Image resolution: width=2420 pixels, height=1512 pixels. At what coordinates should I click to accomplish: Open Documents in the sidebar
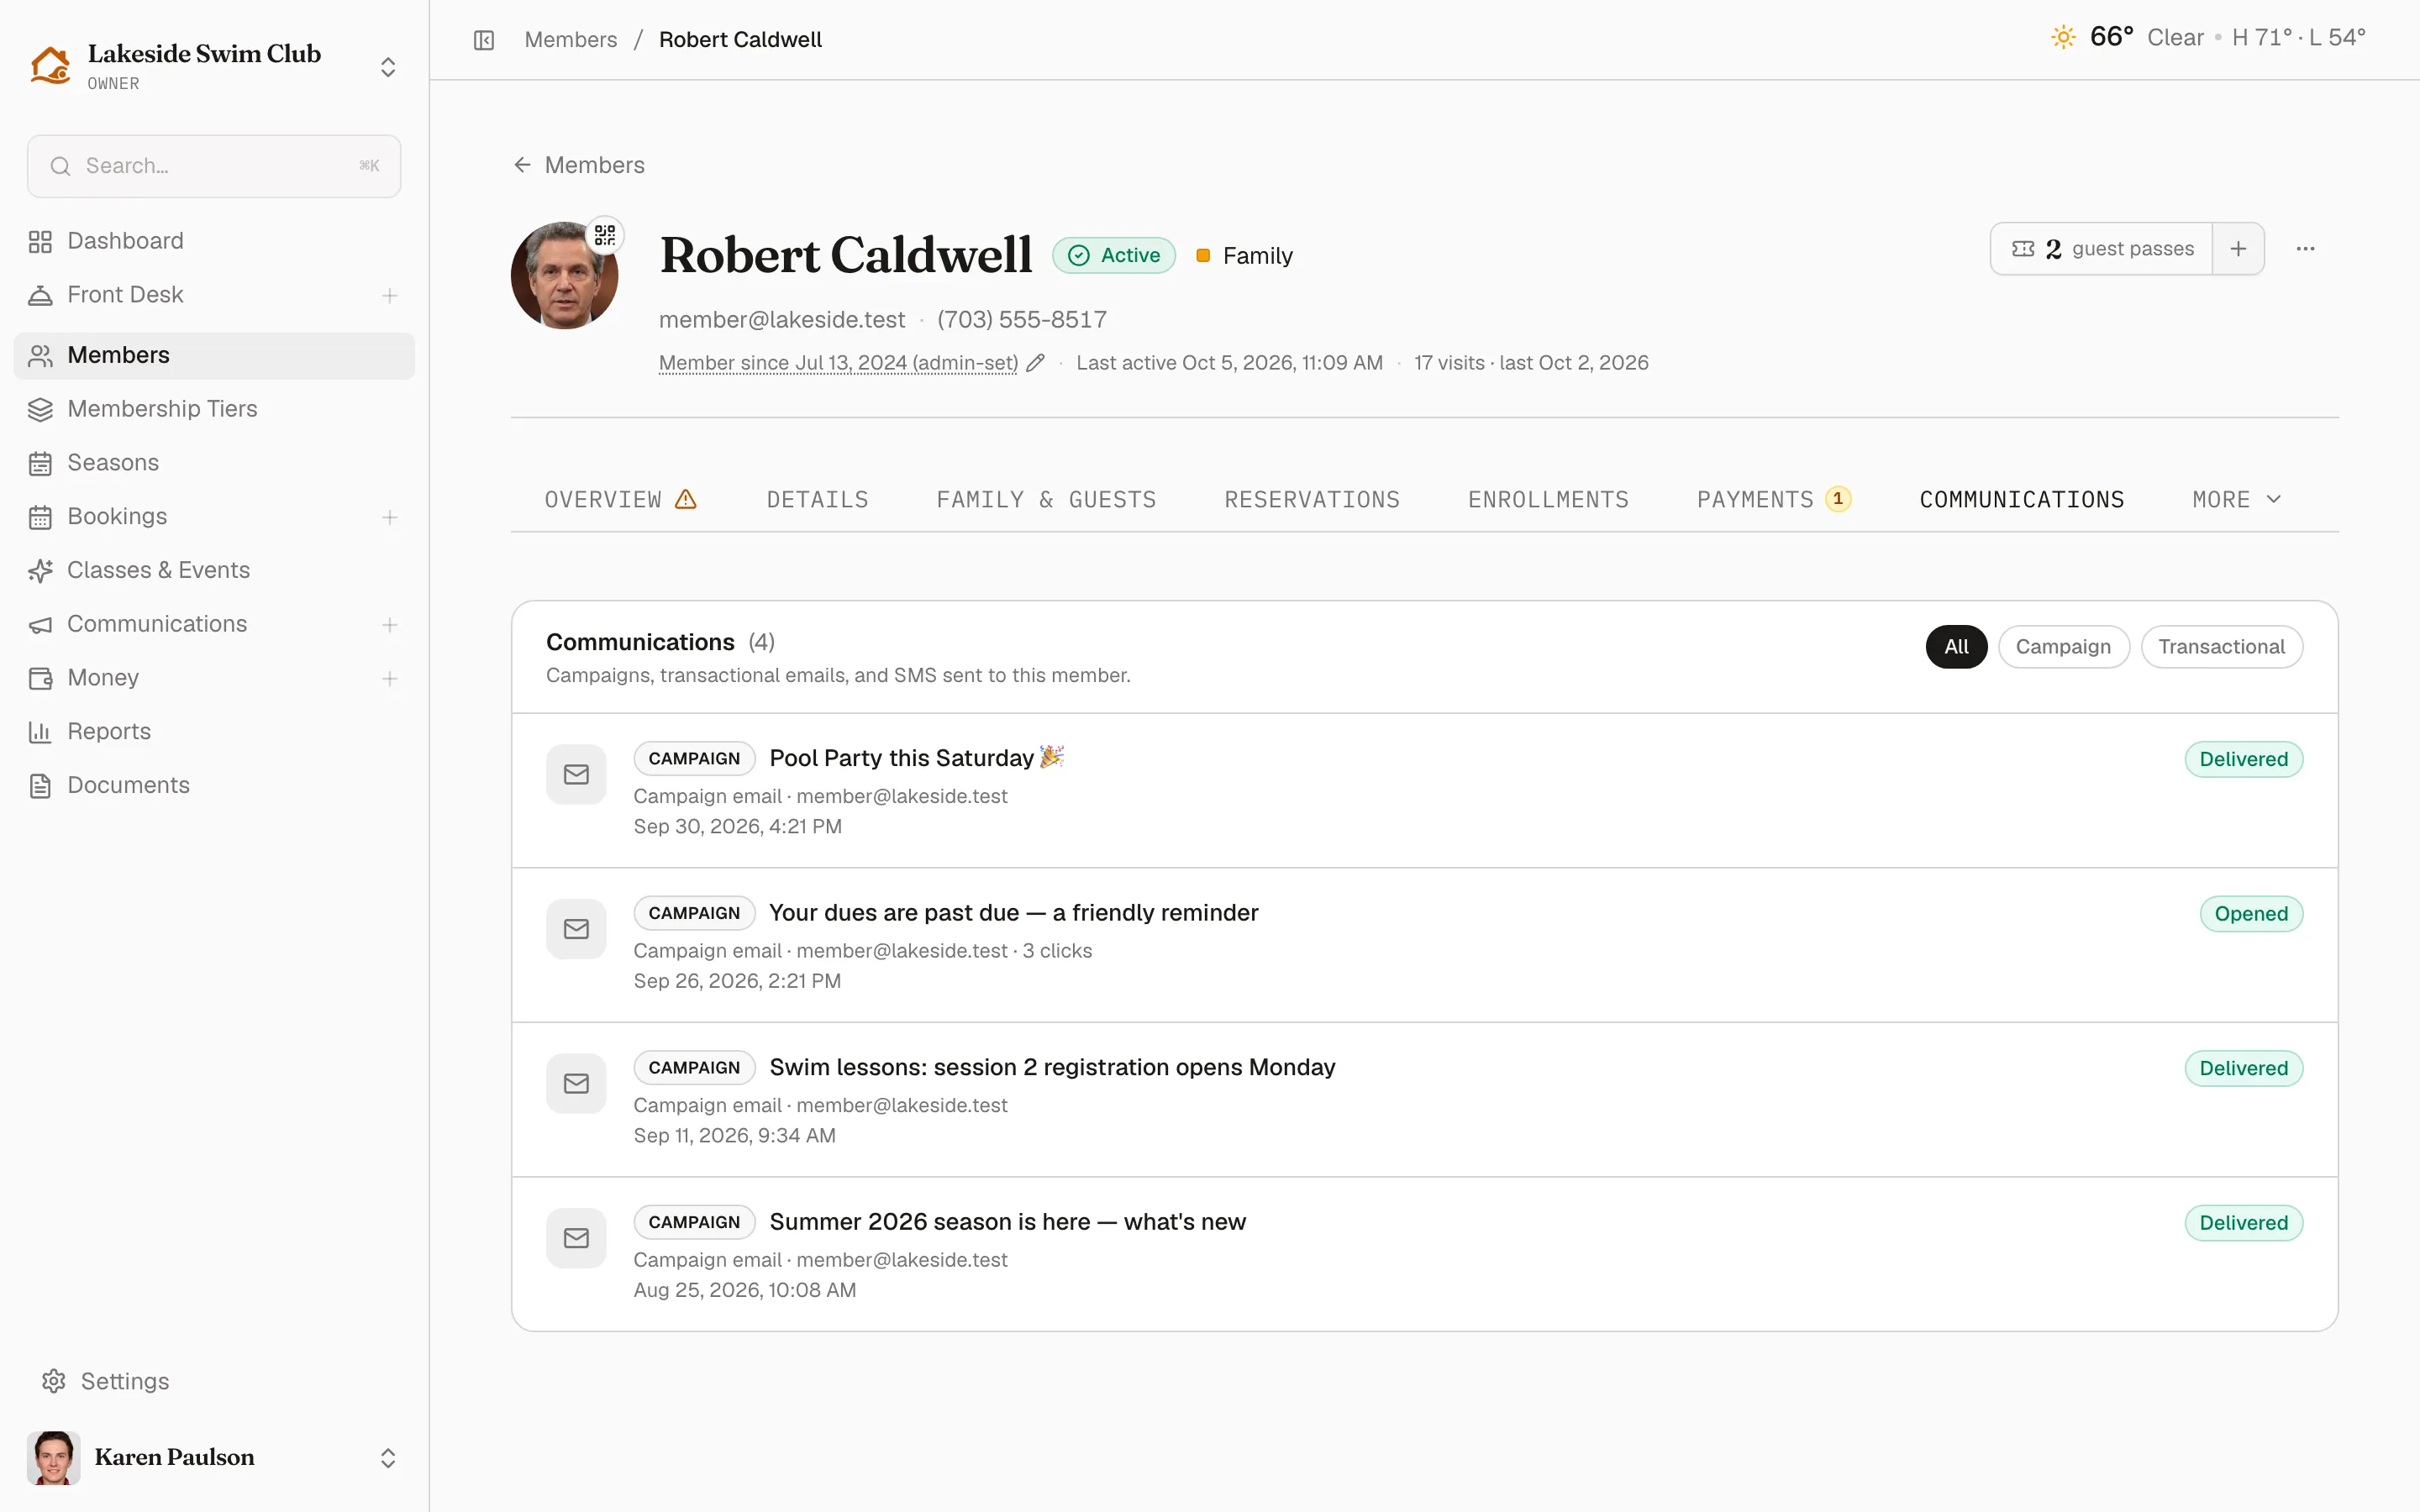(214, 786)
